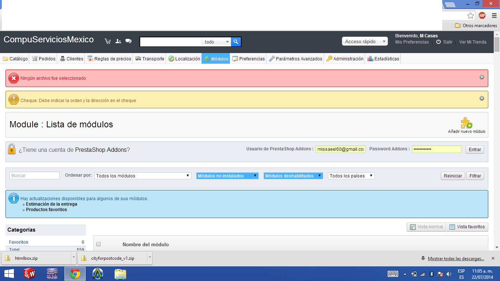This screenshot has width=500, height=281.
Task: Open the downloaded htmlbox.zip file
Action: tap(37, 258)
